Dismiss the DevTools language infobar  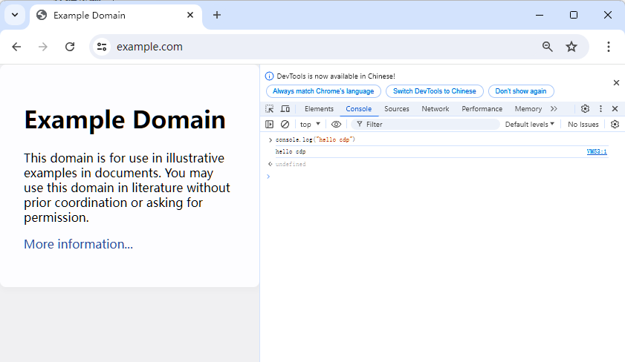pos(616,83)
